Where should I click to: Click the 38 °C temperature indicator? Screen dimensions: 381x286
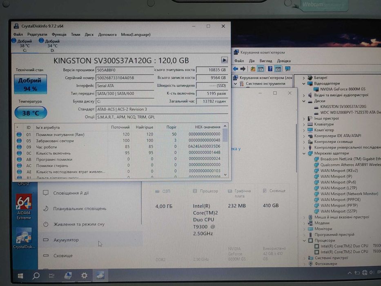point(31,113)
